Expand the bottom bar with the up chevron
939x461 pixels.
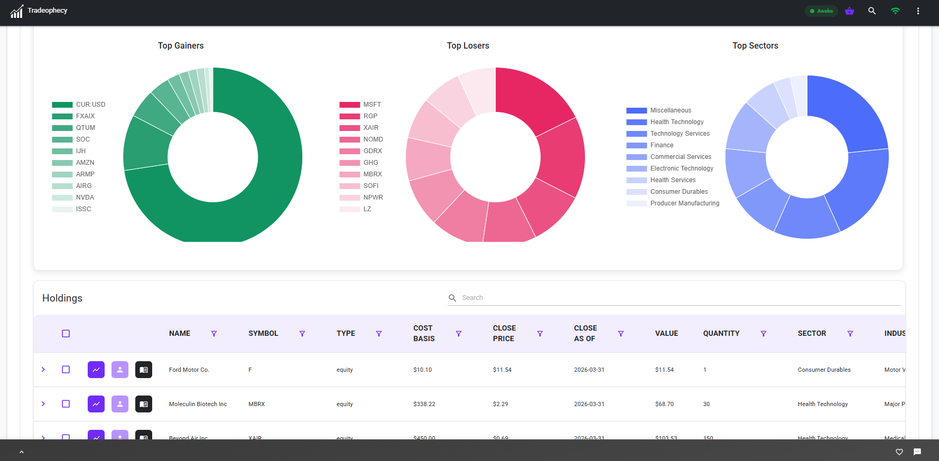click(x=22, y=452)
